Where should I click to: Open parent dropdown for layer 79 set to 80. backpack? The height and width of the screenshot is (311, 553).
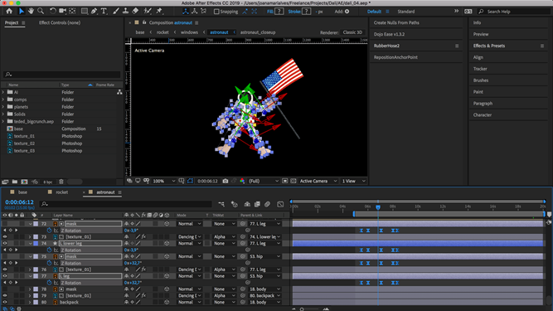264,295
